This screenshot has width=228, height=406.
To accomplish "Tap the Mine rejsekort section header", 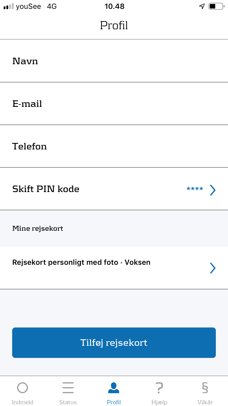I will coord(38,228).
